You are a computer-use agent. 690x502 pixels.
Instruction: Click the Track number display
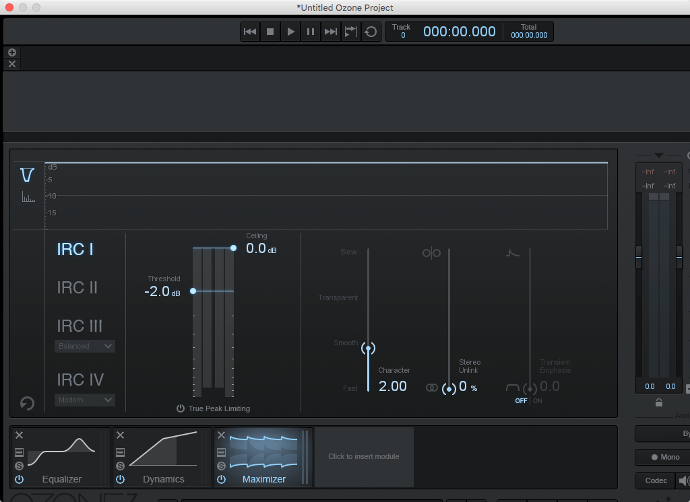(402, 31)
